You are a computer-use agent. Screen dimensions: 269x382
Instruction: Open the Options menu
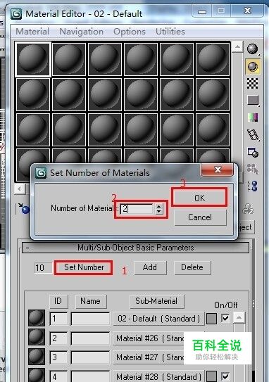click(x=130, y=32)
